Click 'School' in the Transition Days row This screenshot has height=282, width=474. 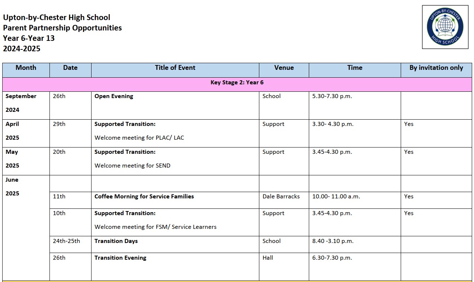point(272,241)
